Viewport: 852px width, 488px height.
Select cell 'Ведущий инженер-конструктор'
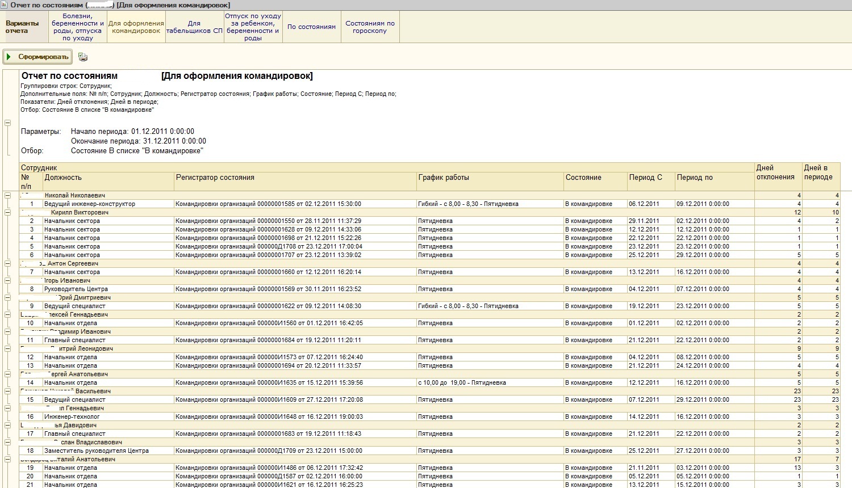[x=108, y=204]
